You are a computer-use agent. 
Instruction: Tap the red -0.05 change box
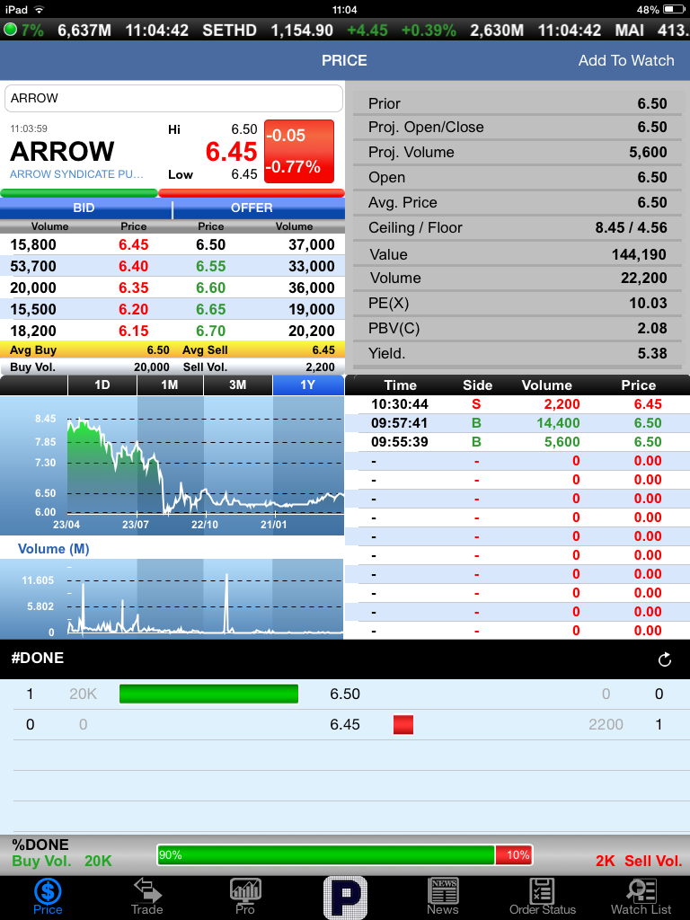click(299, 151)
